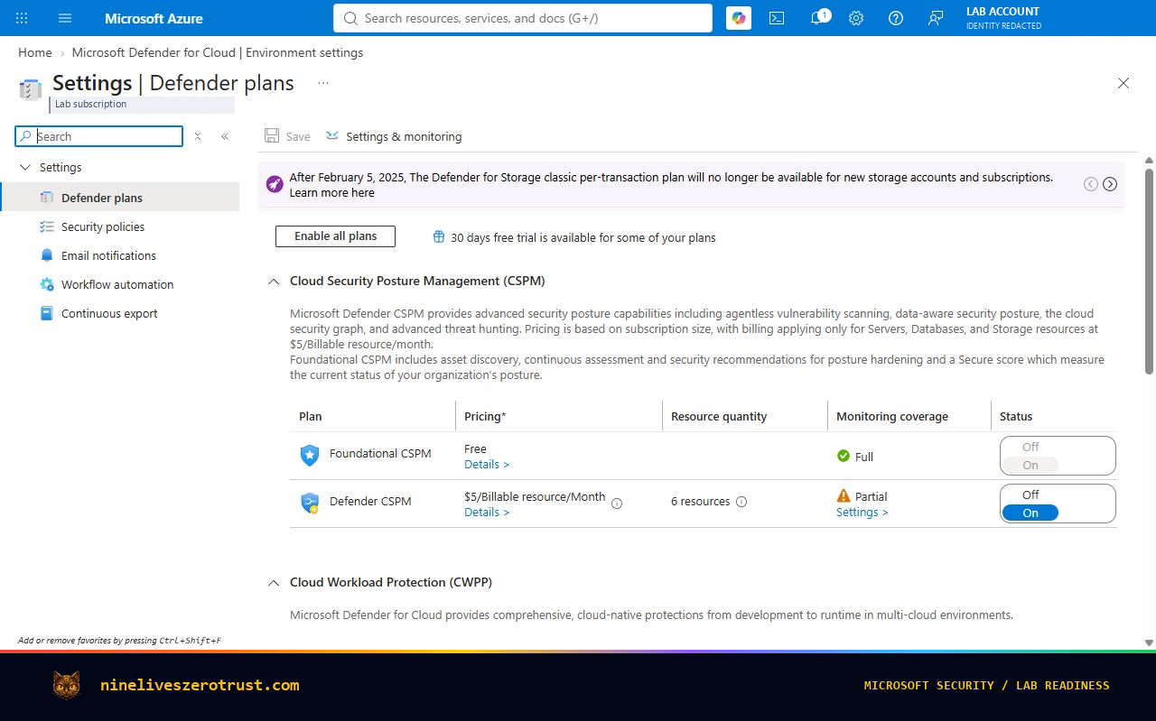Select Defender plans menu item
1156x721 pixels.
coord(120,198)
